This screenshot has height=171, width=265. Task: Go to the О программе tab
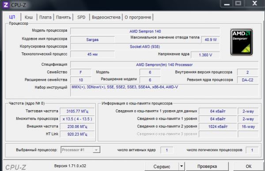coord(138,17)
